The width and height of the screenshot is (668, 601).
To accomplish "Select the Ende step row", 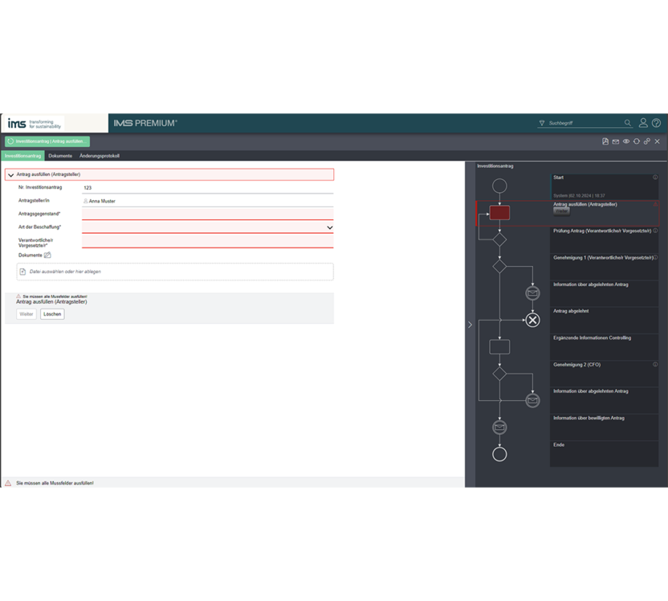I will point(604,454).
